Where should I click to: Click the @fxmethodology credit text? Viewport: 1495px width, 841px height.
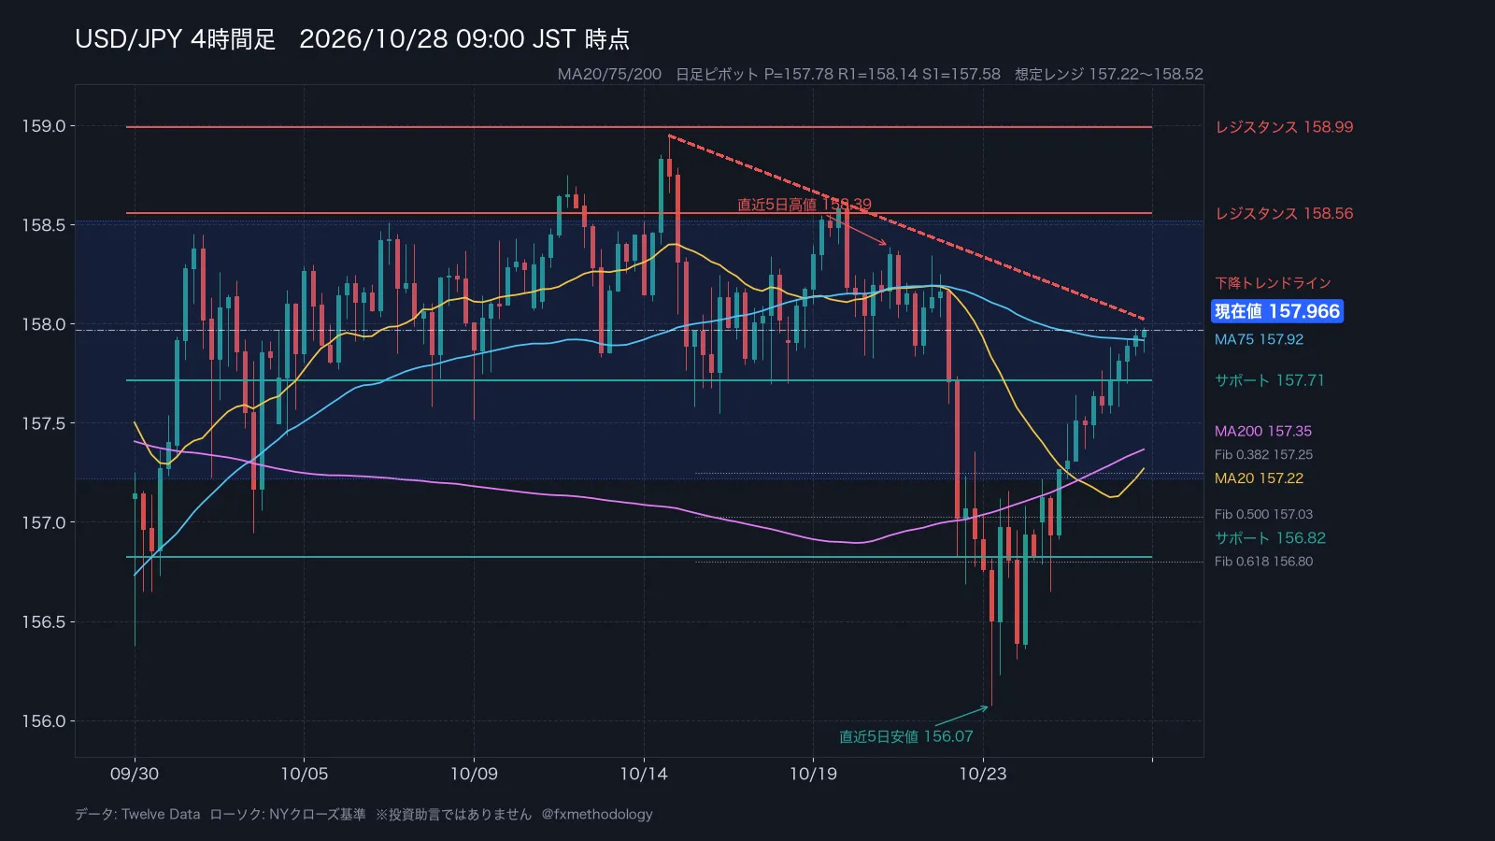coord(597,814)
